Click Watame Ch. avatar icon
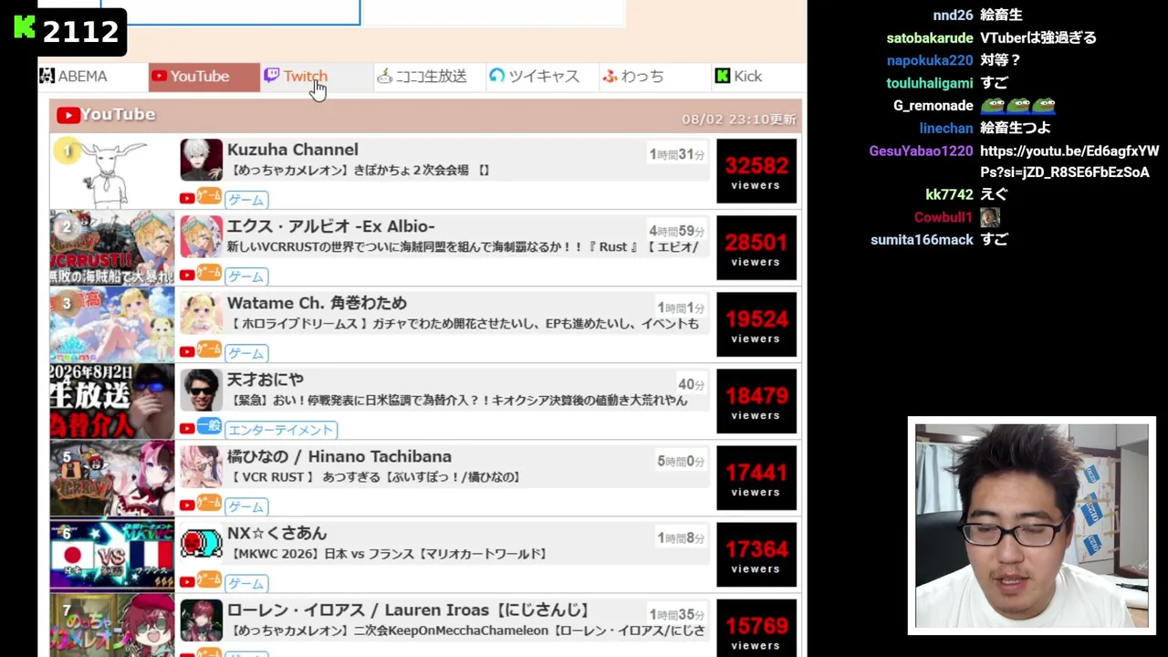This screenshot has width=1168, height=657. click(x=201, y=313)
